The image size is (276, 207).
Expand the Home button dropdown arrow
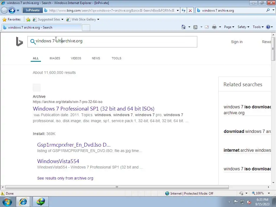coord(189,27)
